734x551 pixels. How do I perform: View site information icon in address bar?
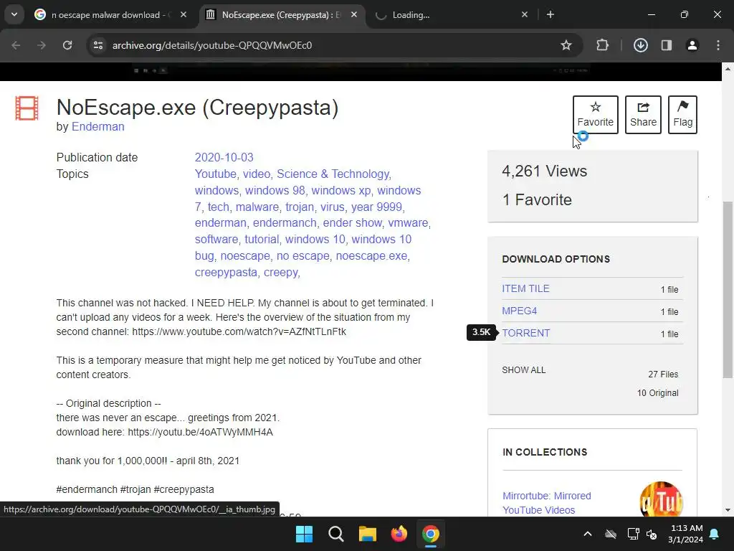[x=98, y=45]
